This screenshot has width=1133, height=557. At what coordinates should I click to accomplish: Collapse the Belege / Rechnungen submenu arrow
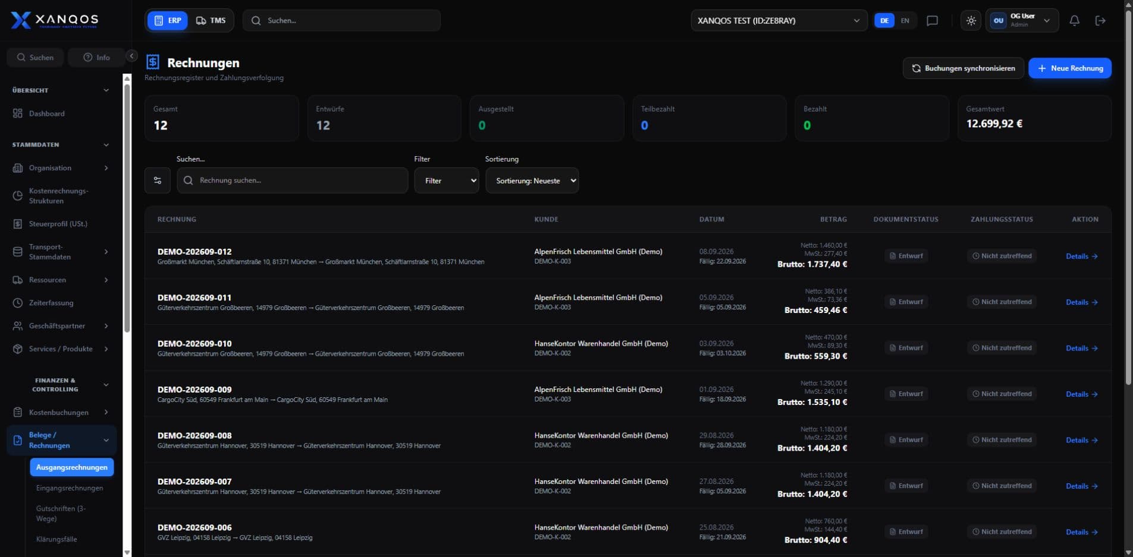(x=106, y=440)
